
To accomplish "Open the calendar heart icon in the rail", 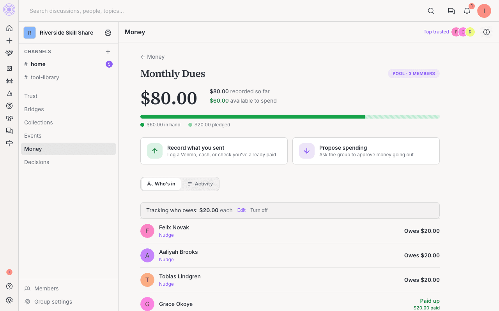I will tap(9, 68).
